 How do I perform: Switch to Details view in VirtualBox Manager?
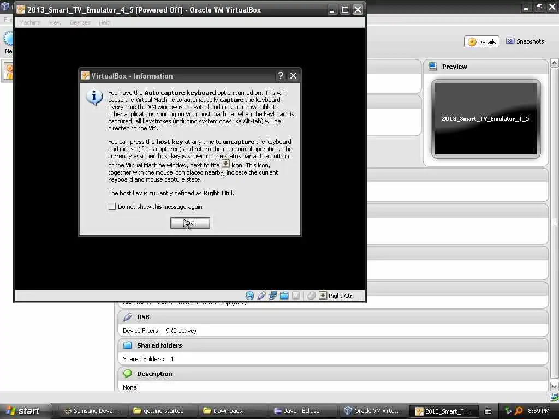481,41
